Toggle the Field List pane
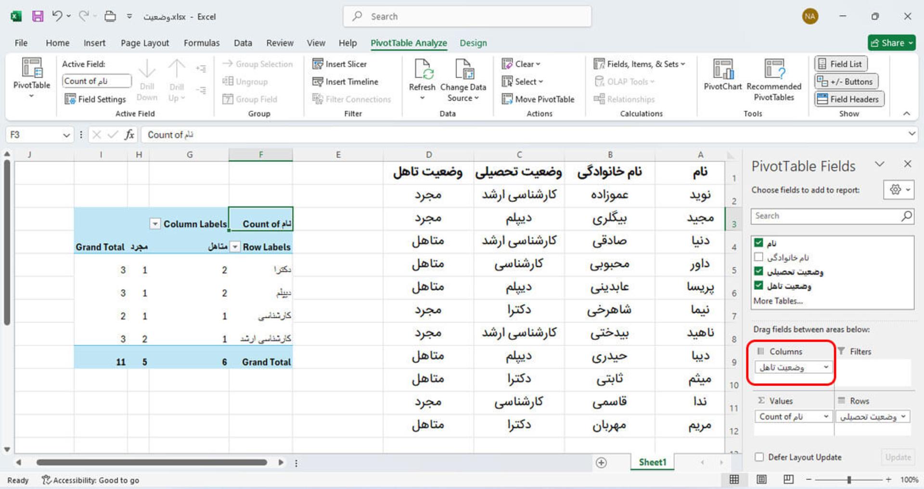This screenshot has width=924, height=489. [841, 64]
